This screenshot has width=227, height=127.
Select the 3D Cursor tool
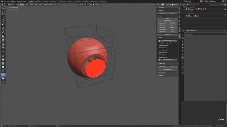pos(3,13)
